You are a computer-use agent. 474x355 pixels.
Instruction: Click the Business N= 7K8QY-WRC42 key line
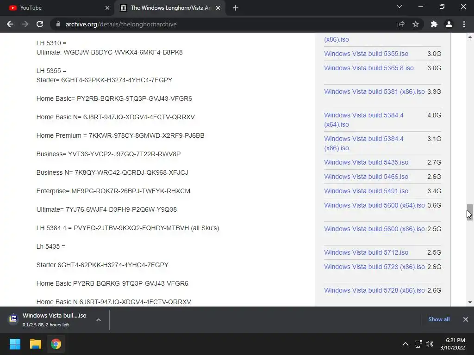[112, 172]
